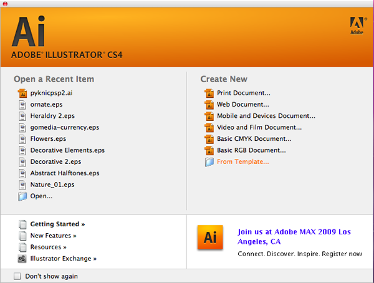
Task: Follow the Adobe MAX 2009 Los Angeles link
Action: point(294,236)
